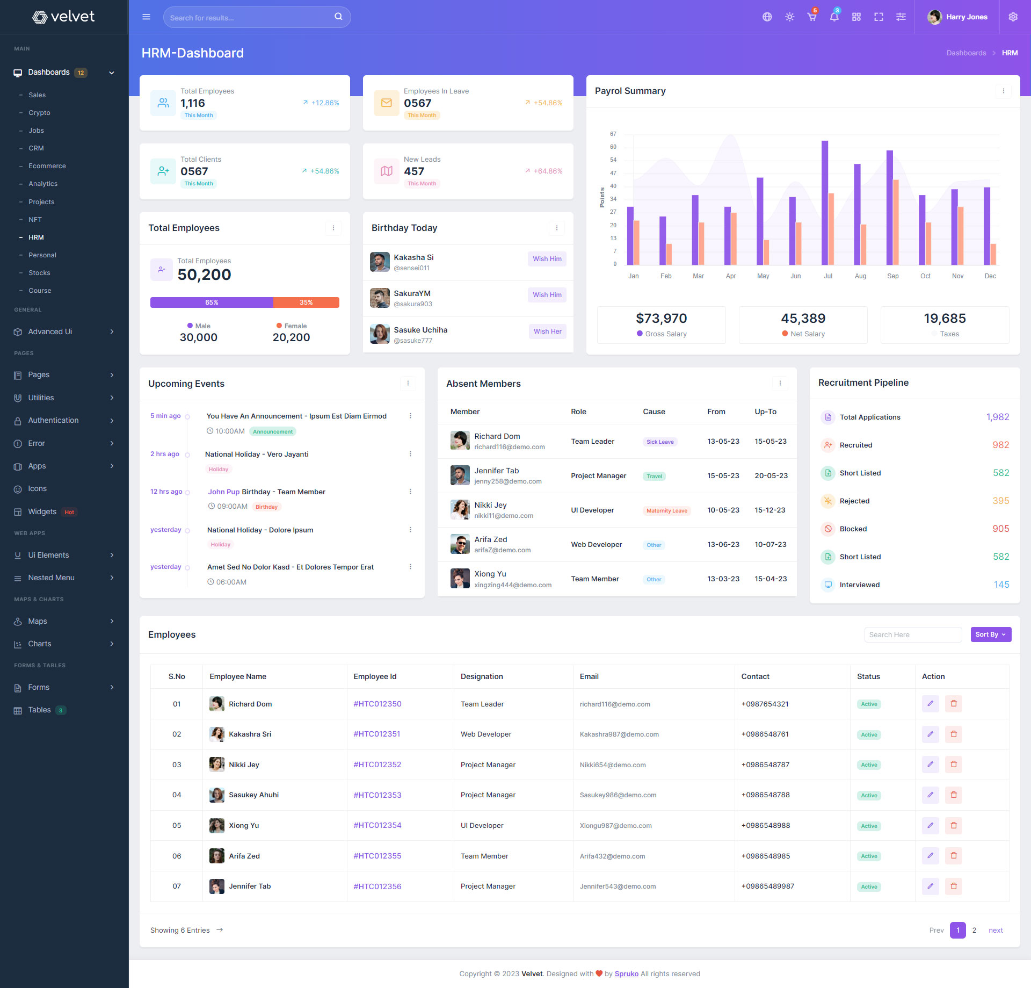The height and width of the screenshot is (988, 1031).
Task: Open the Sort By dropdown
Action: point(990,634)
